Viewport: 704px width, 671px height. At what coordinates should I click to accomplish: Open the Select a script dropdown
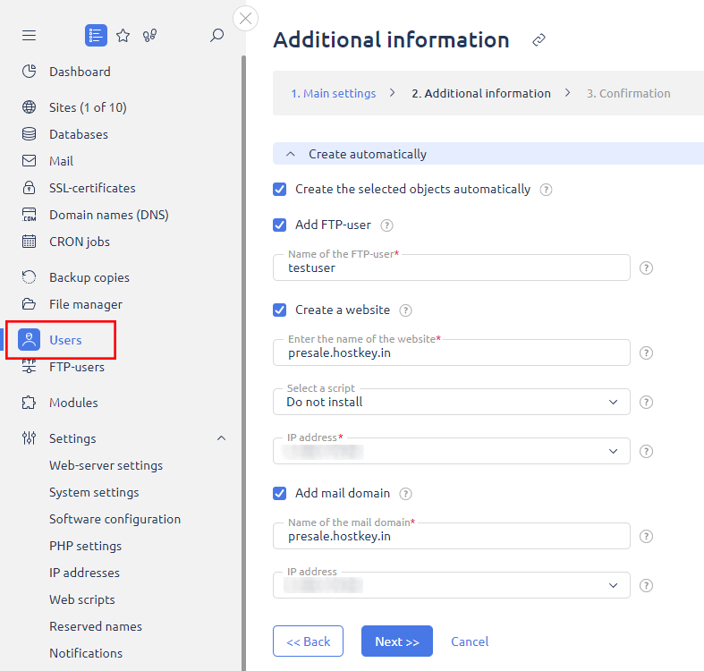[x=452, y=402]
